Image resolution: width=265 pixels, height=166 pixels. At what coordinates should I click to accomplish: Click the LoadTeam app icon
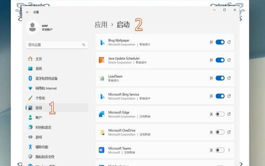(x=102, y=78)
